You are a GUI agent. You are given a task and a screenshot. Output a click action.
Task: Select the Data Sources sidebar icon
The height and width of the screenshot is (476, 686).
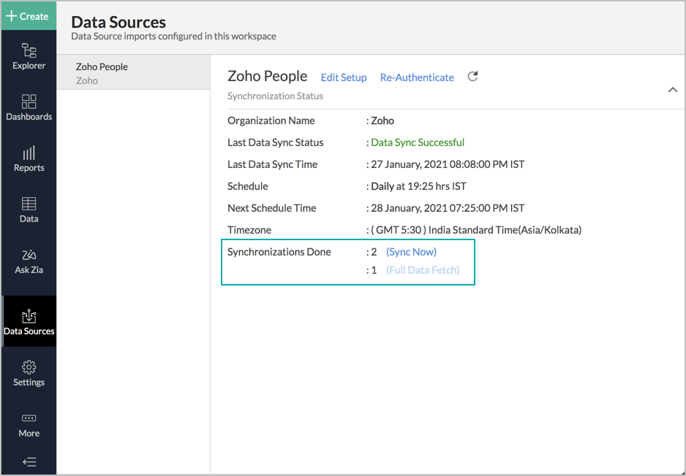tap(29, 321)
